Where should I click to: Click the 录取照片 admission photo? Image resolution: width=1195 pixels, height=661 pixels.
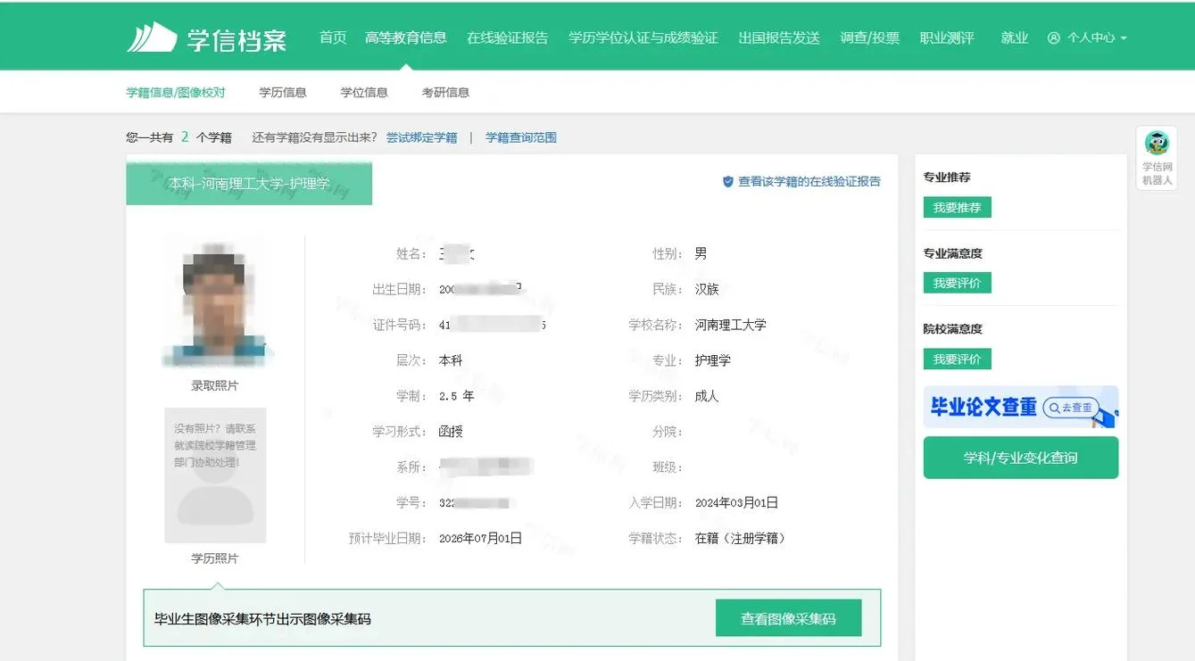(x=215, y=303)
